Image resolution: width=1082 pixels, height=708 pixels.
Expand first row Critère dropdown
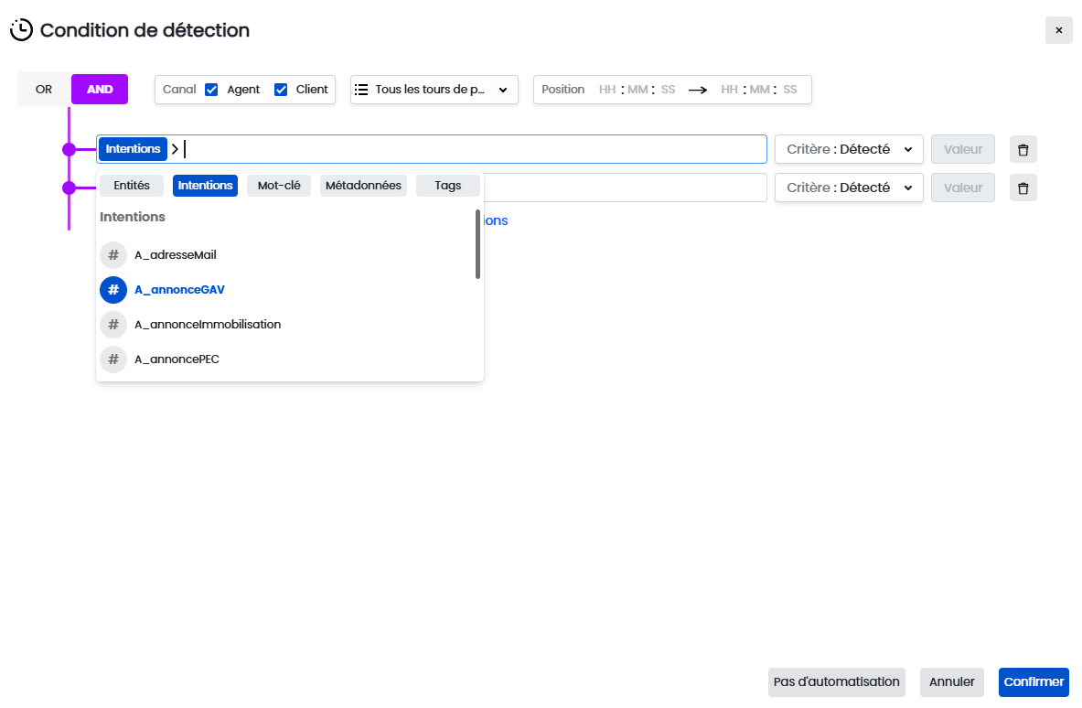point(849,149)
